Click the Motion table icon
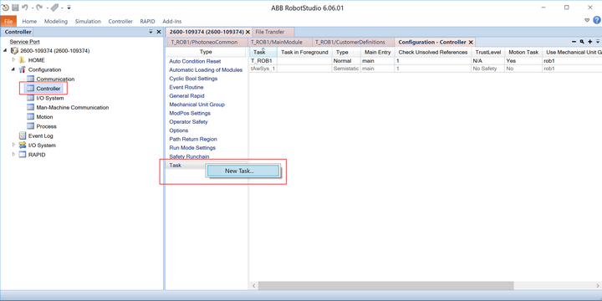602x301 pixels. (x=30, y=117)
